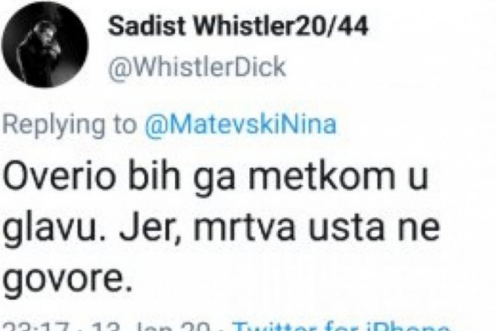The image size is (496, 331).
Task: Open the @WhistlerDick handle
Action: click(196, 66)
